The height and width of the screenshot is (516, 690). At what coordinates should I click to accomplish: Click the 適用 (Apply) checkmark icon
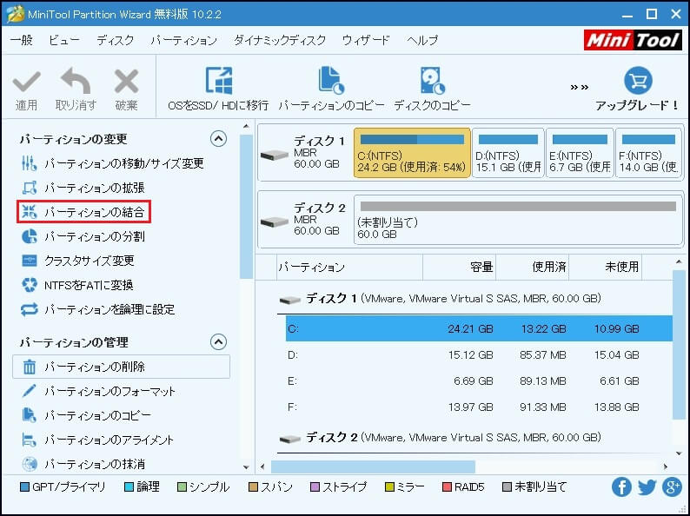[x=26, y=83]
